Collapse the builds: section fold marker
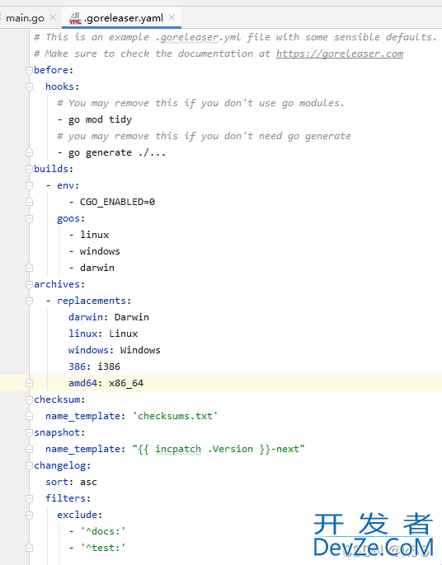 pos(29,169)
